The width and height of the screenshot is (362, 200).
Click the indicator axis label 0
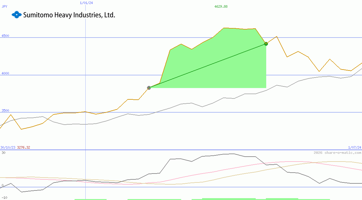[x=2, y=186]
